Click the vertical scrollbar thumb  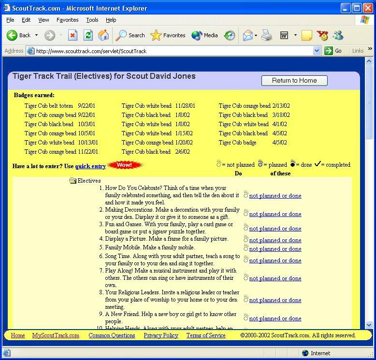click(x=369, y=102)
